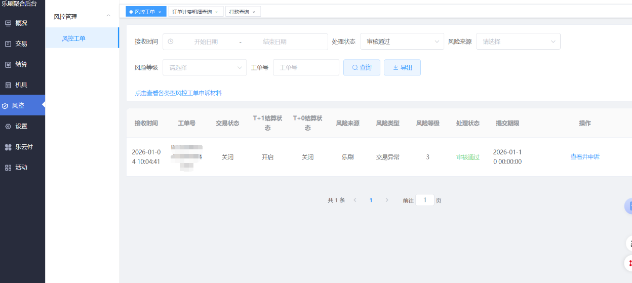Click the 查询 search button
This screenshot has width=632, height=283.
(362, 67)
